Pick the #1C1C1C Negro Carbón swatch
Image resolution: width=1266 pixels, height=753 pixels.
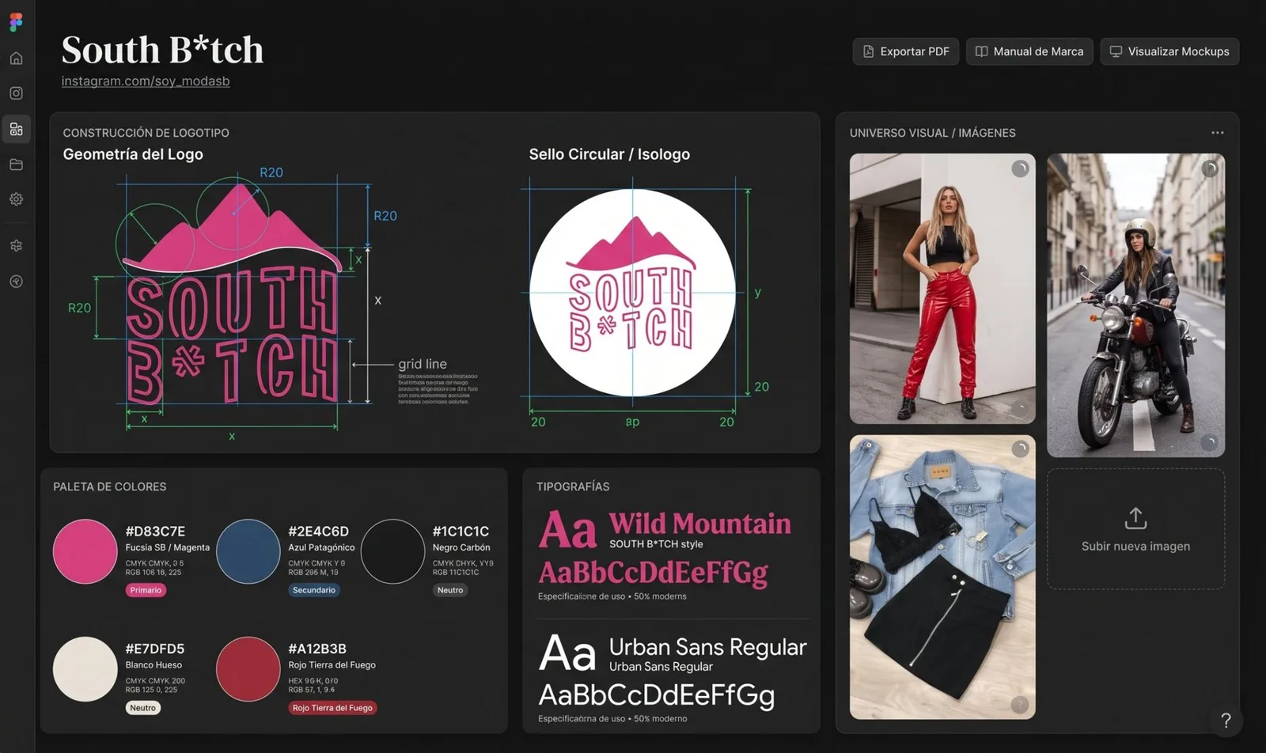pos(392,551)
